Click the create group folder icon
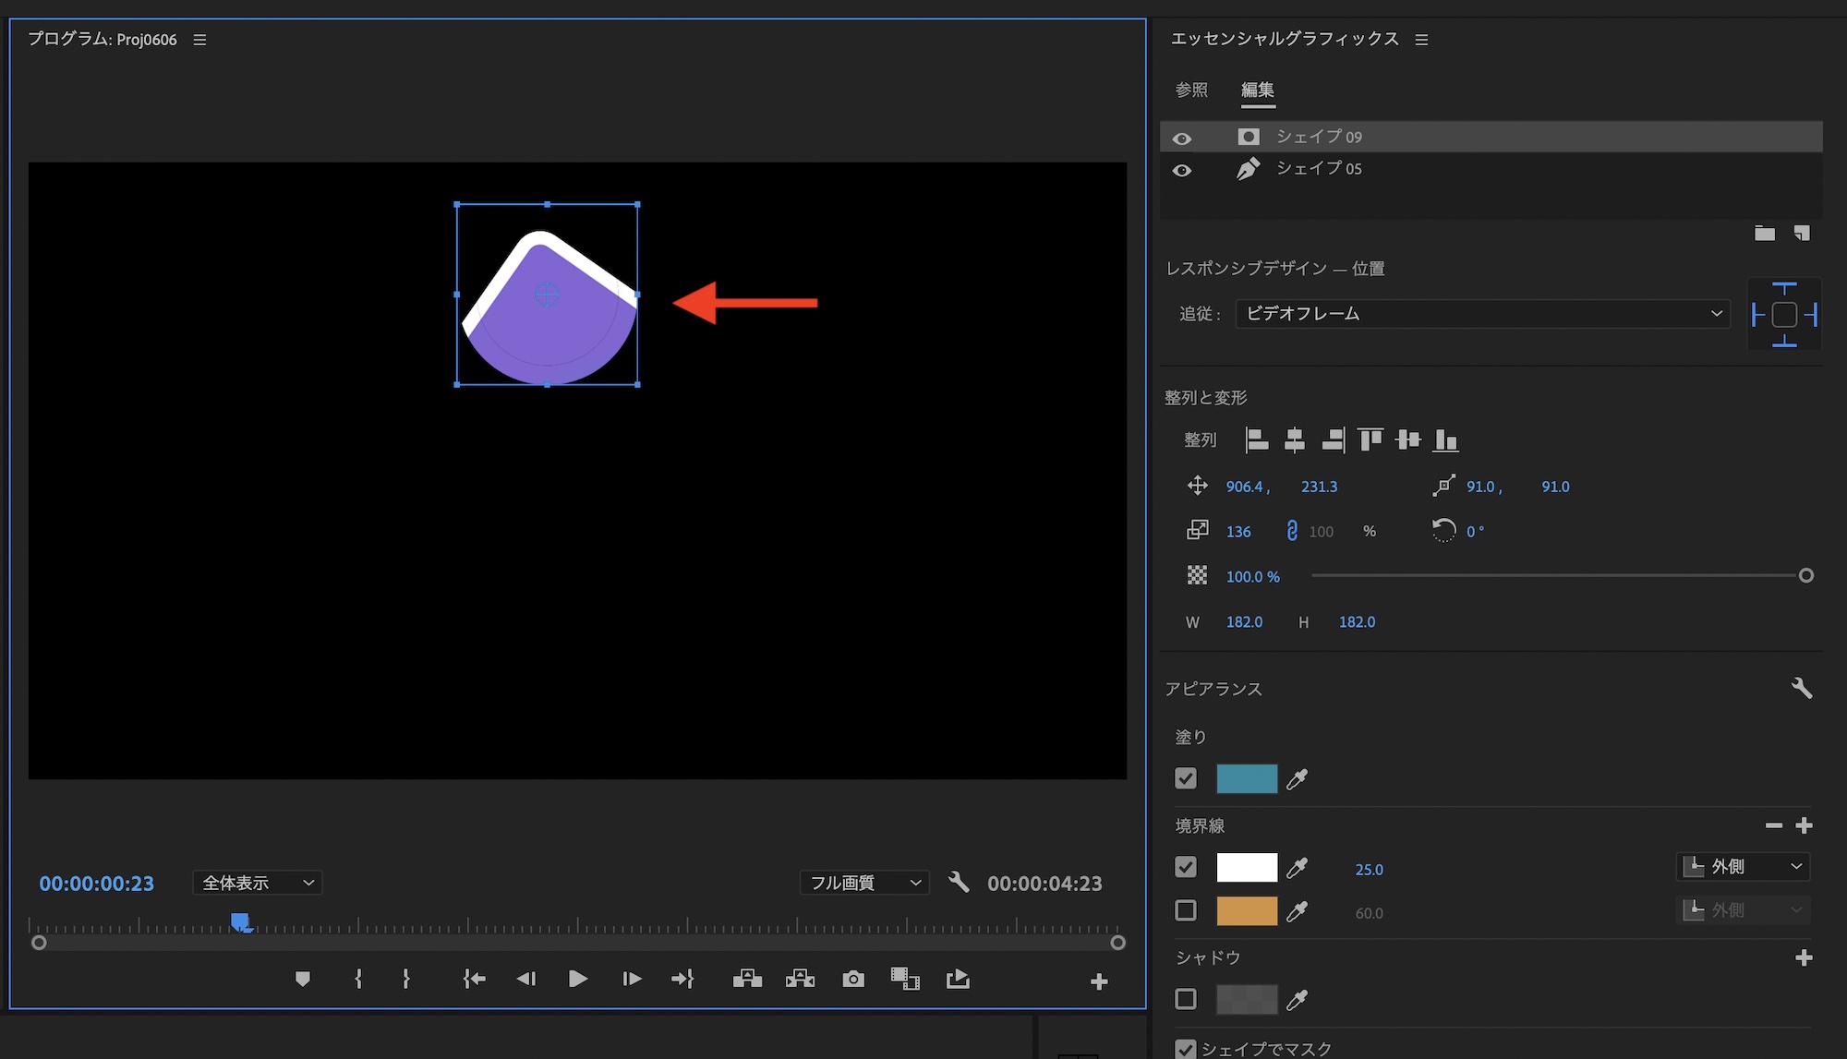This screenshot has height=1059, width=1847. pyautogui.click(x=1765, y=233)
